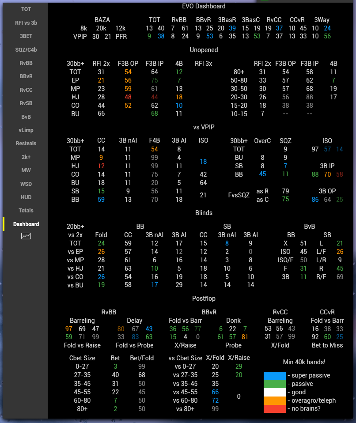Open the BvB sidebar tab

click(26, 117)
